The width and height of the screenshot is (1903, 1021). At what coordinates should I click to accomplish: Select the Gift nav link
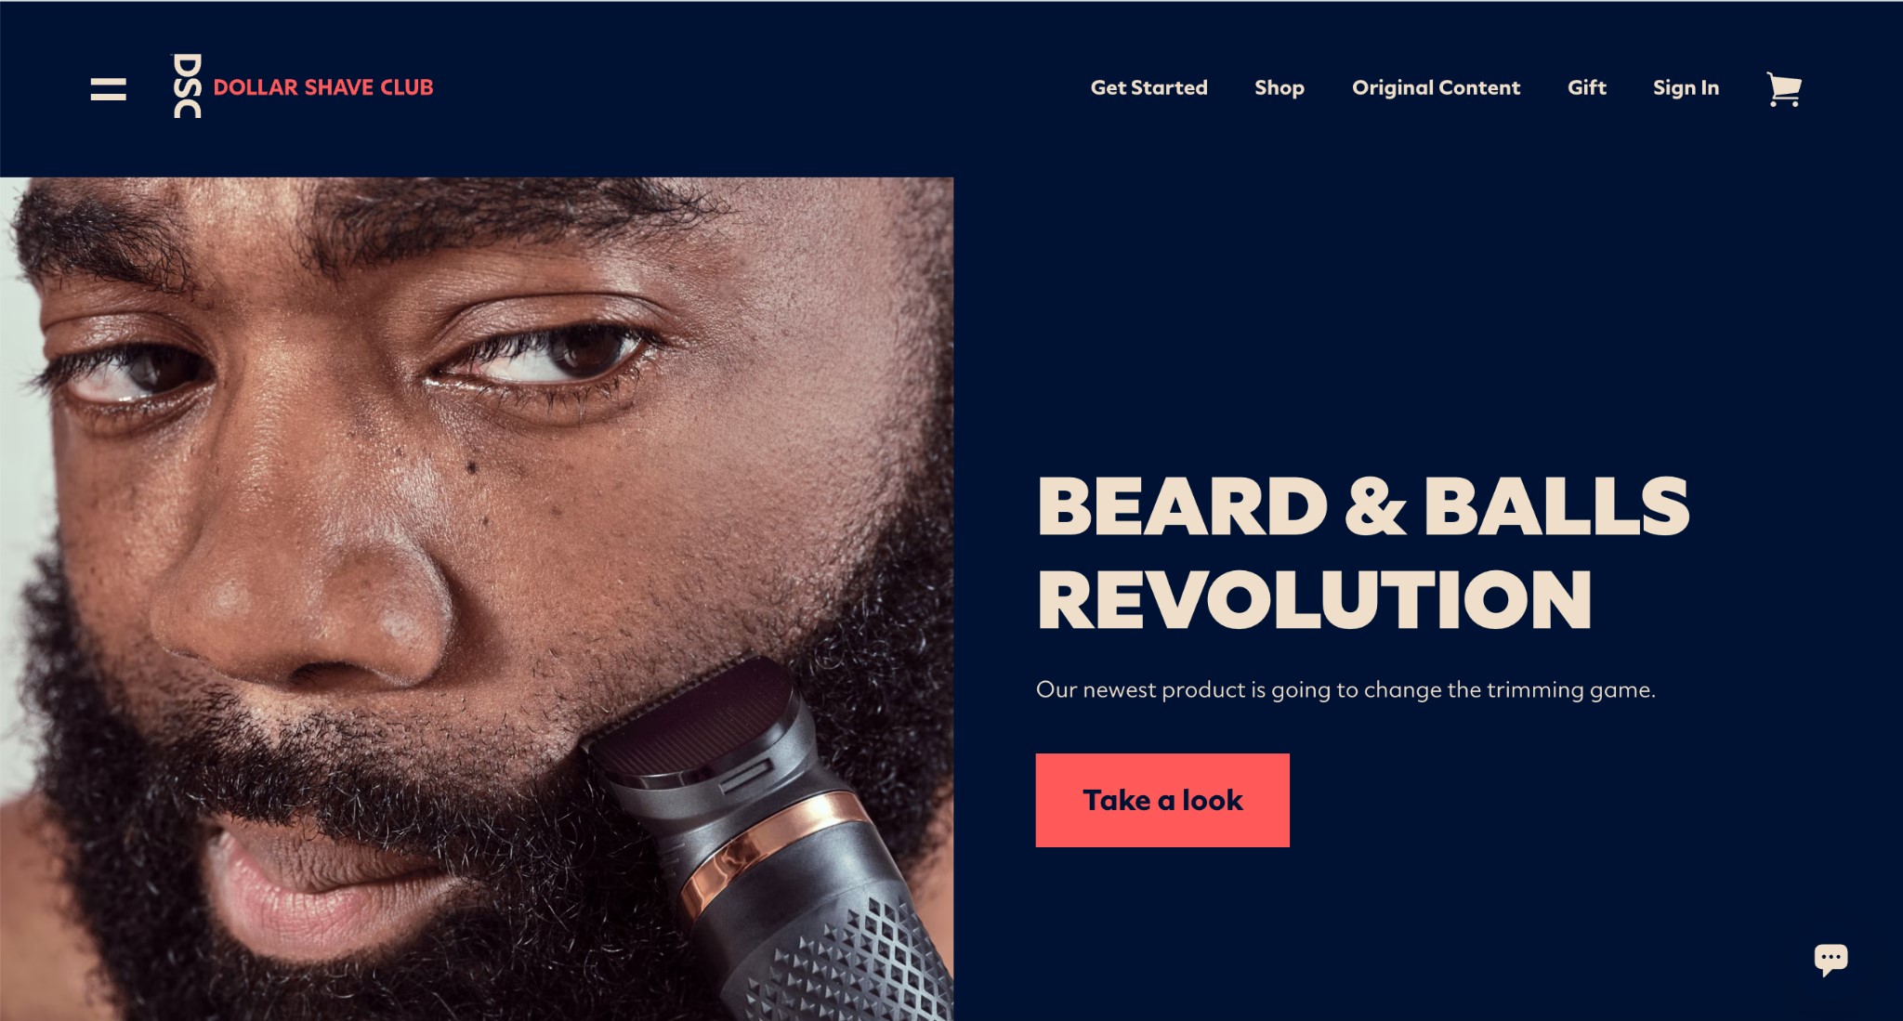coord(1586,87)
